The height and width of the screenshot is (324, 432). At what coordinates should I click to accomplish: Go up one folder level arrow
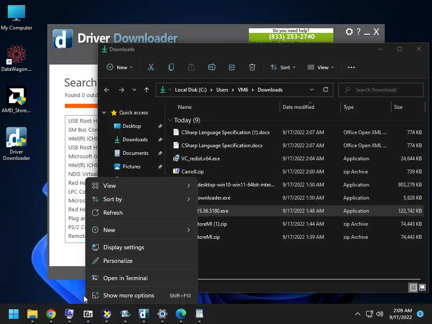pos(146,90)
